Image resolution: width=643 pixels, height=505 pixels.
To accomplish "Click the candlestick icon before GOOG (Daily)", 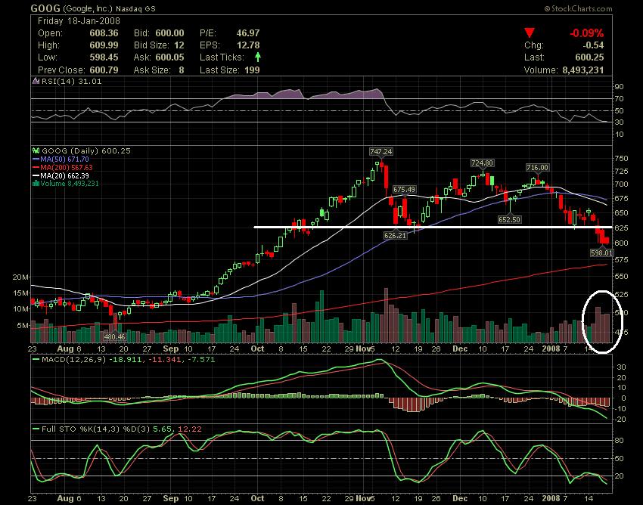I will 36,151.
